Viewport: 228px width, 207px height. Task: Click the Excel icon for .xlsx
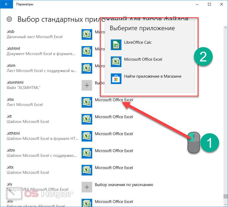pos(87,102)
